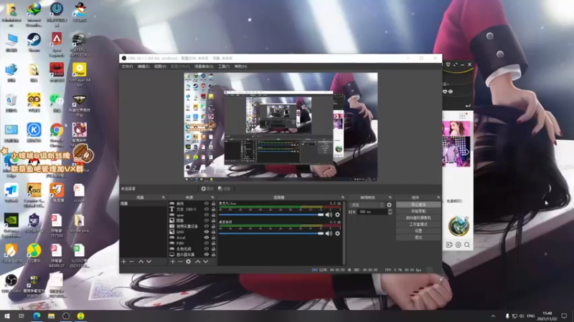Pop out the audio mixer dock panel icon
Image resolution: width=574 pixels, height=322 pixels.
[x=343, y=197]
